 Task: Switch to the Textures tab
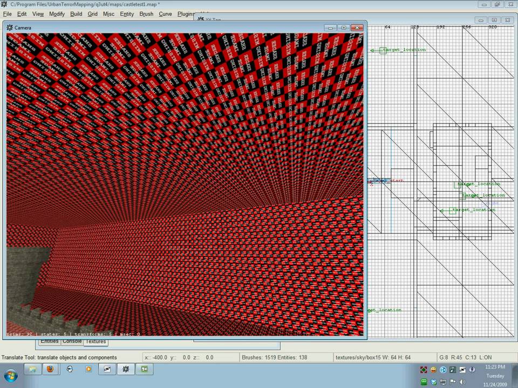[96, 342]
